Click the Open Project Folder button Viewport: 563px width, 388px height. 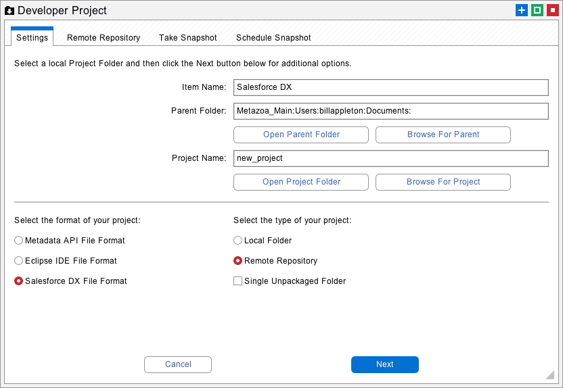[301, 182]
